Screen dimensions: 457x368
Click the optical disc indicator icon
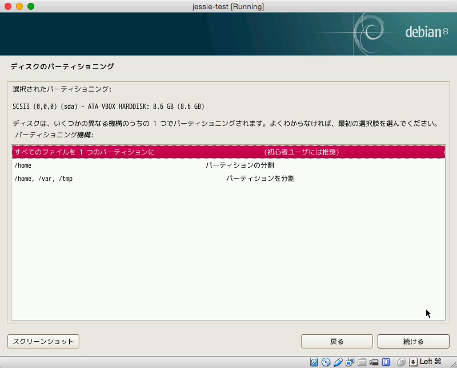click(x=326, y=362)
